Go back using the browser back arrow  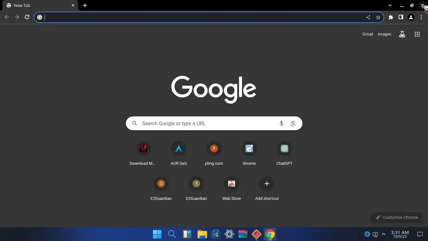(7, 17)
